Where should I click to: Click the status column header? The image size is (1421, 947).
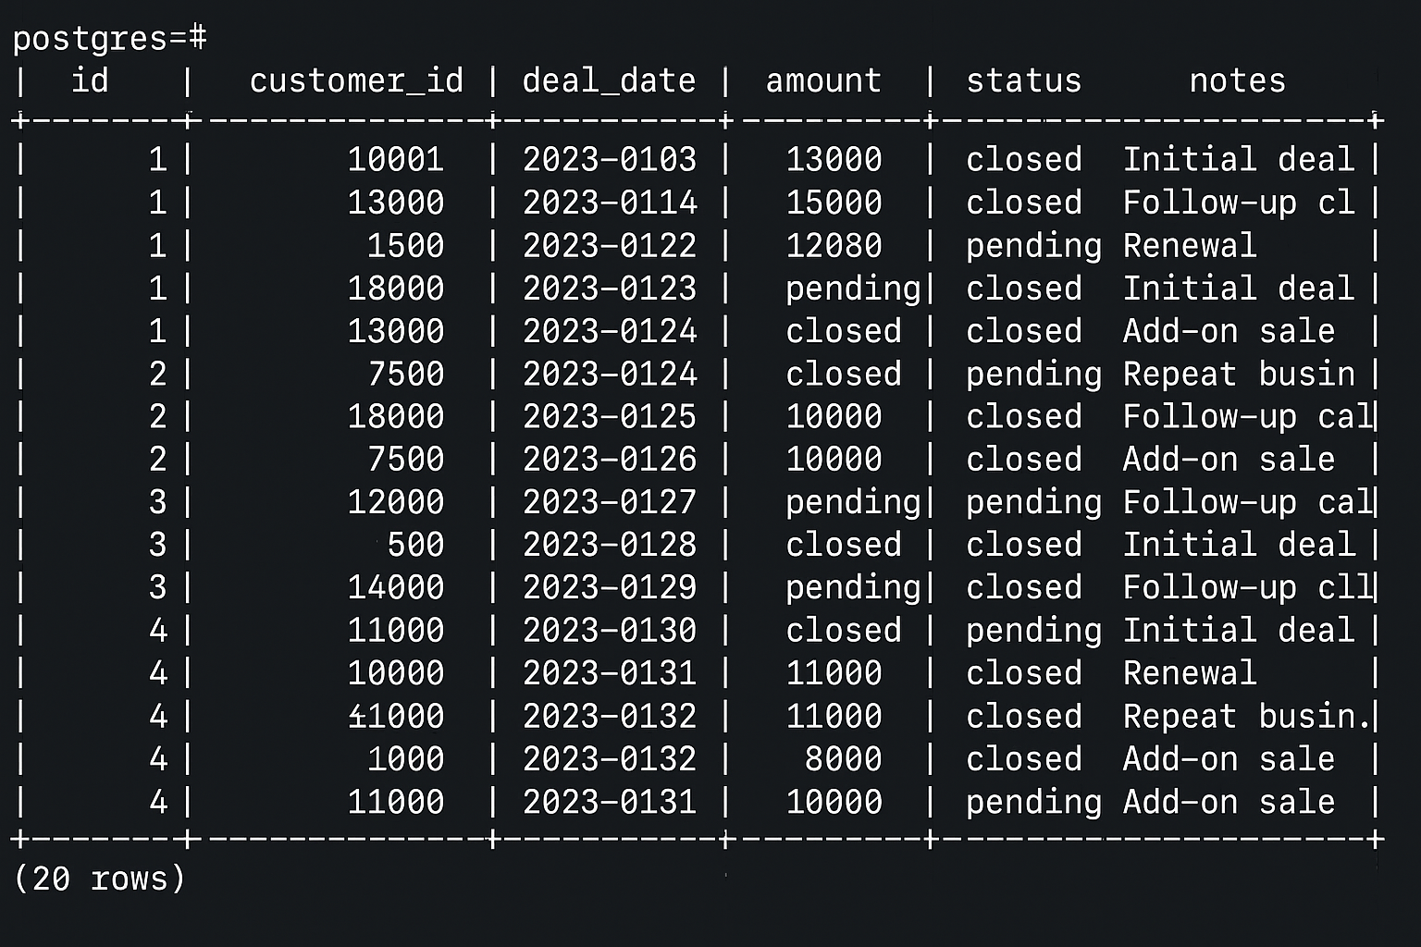1023,81
